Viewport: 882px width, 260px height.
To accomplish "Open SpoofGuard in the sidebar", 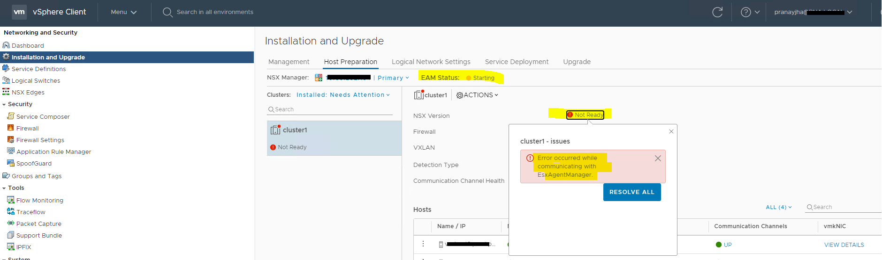I will [34, 163].
